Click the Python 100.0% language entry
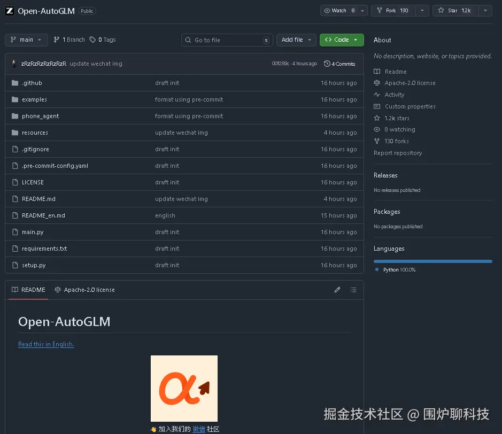Image resolution: width=502 pixels, height=434 pixels. [x=396, y=270]
